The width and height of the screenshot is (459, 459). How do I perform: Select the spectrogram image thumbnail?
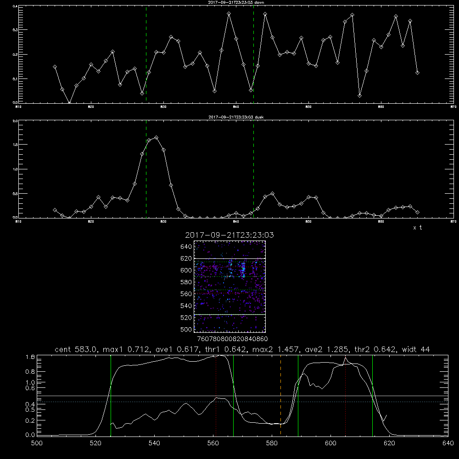(229, 286)
